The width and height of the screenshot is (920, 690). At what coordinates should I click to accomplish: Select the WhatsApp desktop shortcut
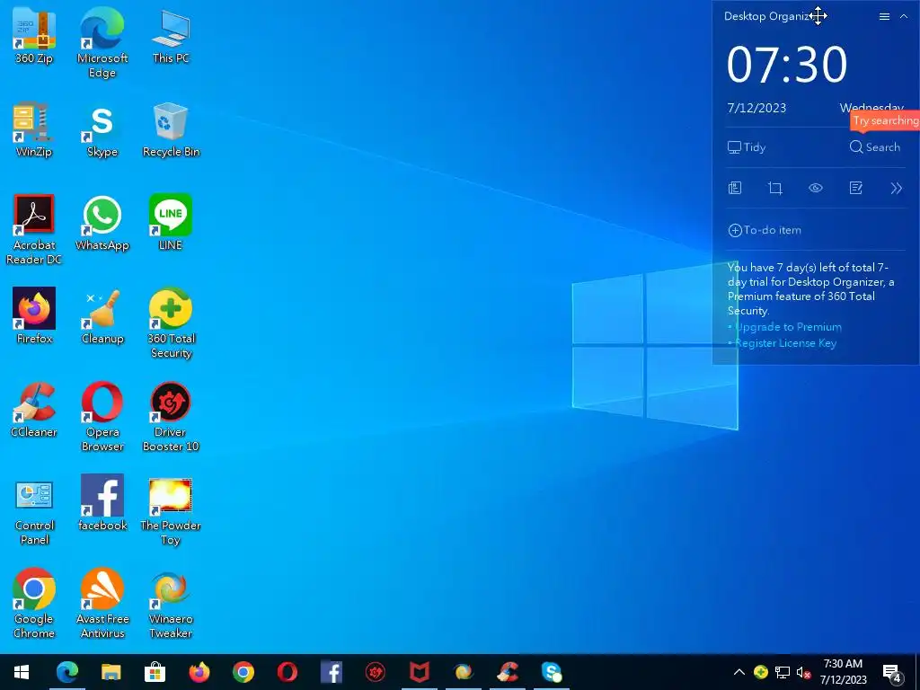[x=102, y=223]
